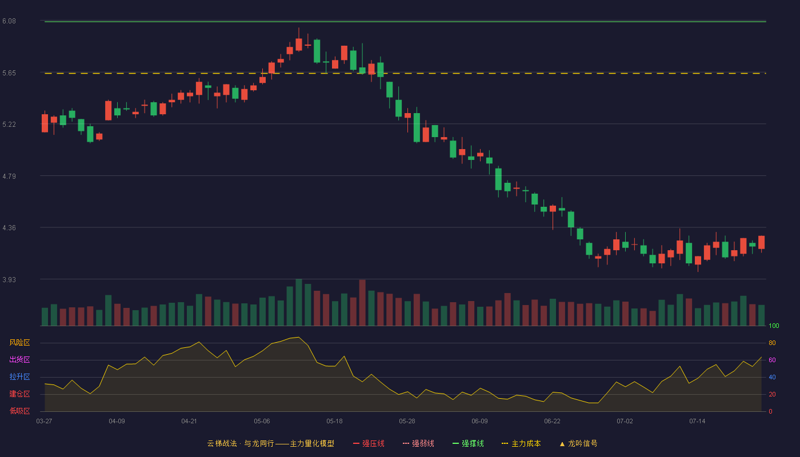Click the 云梯战法 与龙同行 model title

270,443
